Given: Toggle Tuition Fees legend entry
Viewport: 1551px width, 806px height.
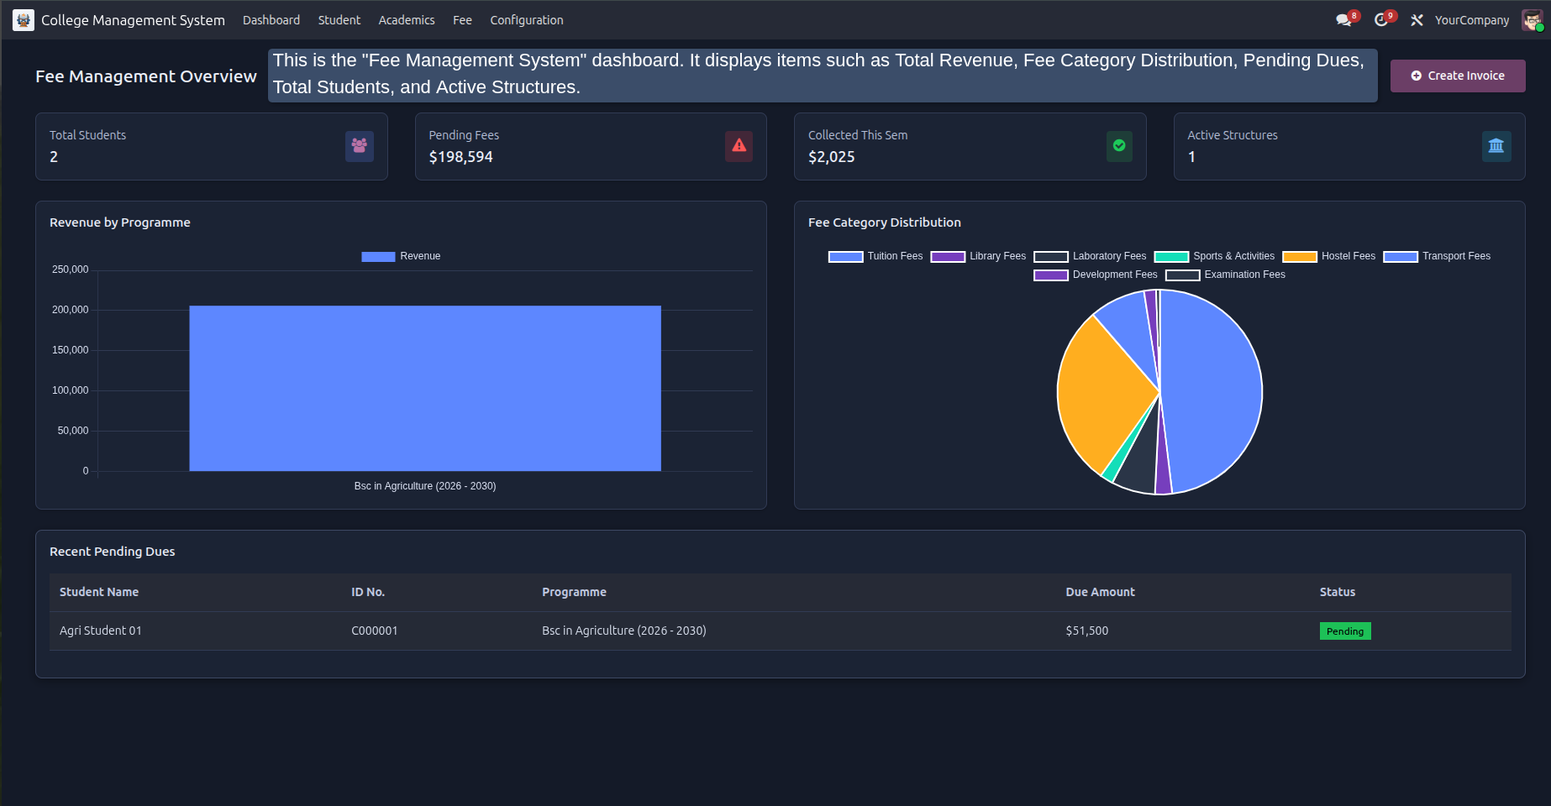Looking at the screenshot, I should coord(875,256).
